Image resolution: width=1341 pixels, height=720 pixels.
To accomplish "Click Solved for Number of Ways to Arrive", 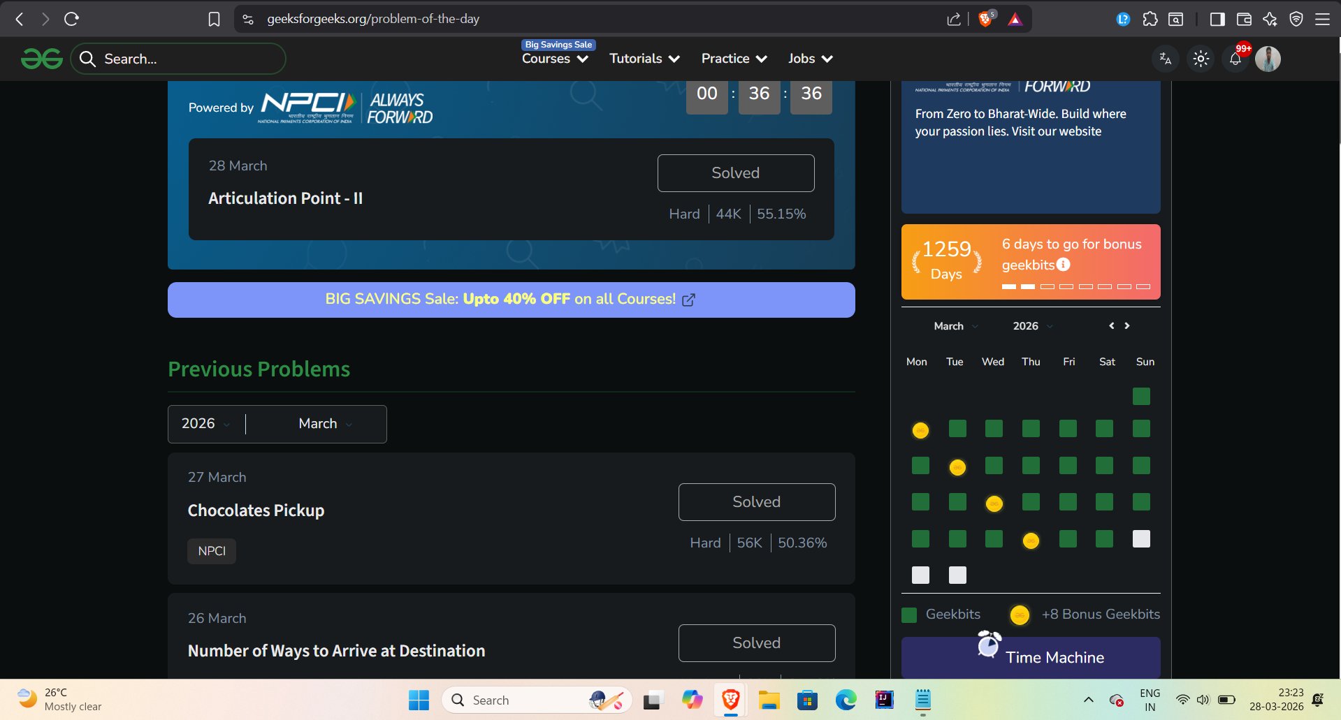I will (757, 643).
